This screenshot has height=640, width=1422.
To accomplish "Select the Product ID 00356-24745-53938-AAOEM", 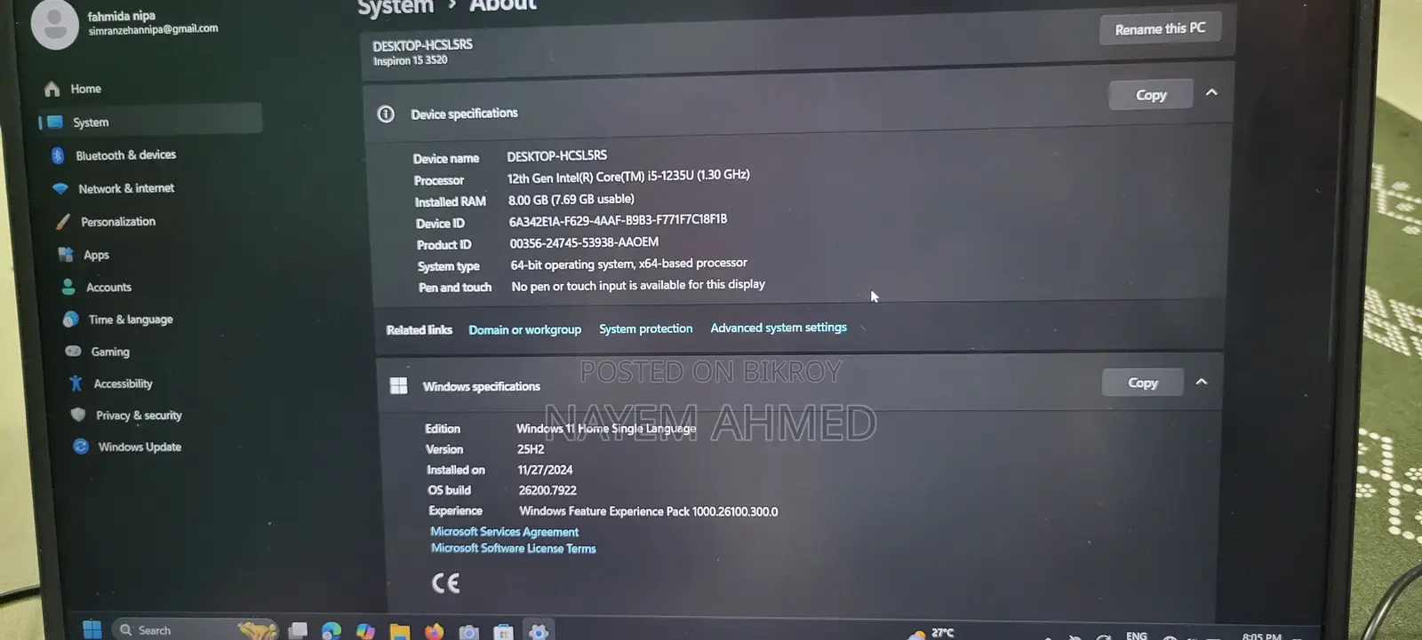I will tap(584, 242).
